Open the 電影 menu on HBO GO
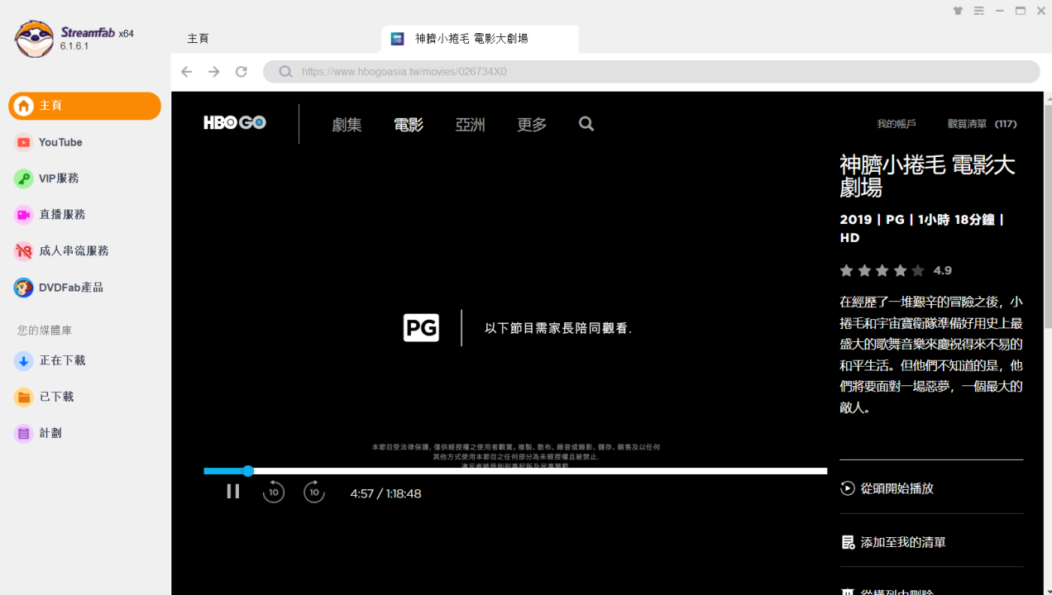 click(x=409, y=125)
